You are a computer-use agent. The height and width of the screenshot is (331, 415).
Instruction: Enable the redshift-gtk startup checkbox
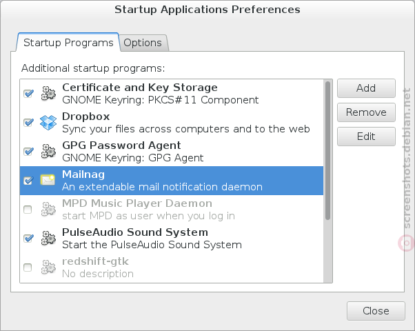28,268
